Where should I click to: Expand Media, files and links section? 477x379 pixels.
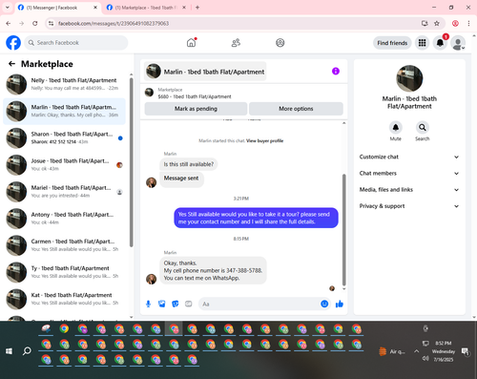pos(409,190)
